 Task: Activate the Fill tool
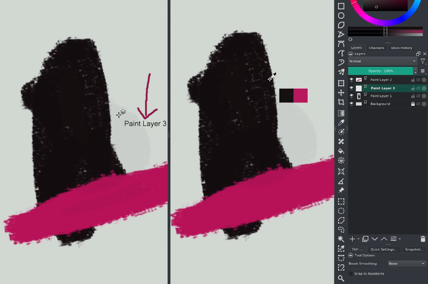pyautogui.click(x=341, y=151)
